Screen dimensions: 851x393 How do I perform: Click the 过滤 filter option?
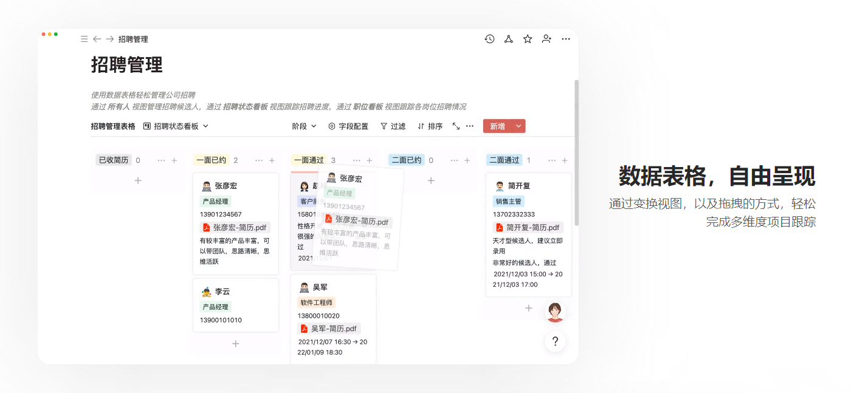coord(393,126)
